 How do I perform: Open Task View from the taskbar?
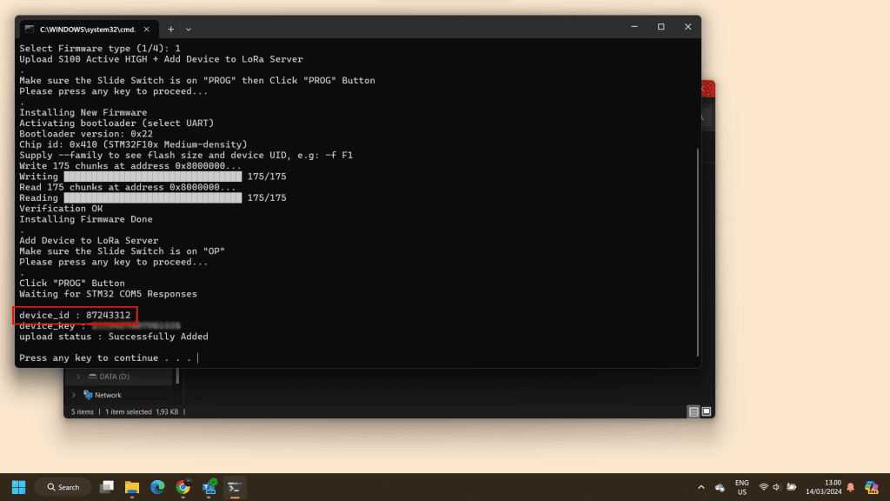107,487
